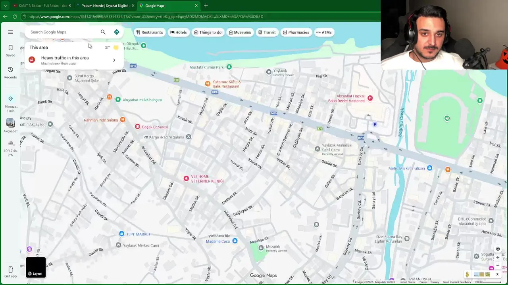Click the Terms link in footer
The height and width of the screenshot is (285, 508).
(423, 282)
